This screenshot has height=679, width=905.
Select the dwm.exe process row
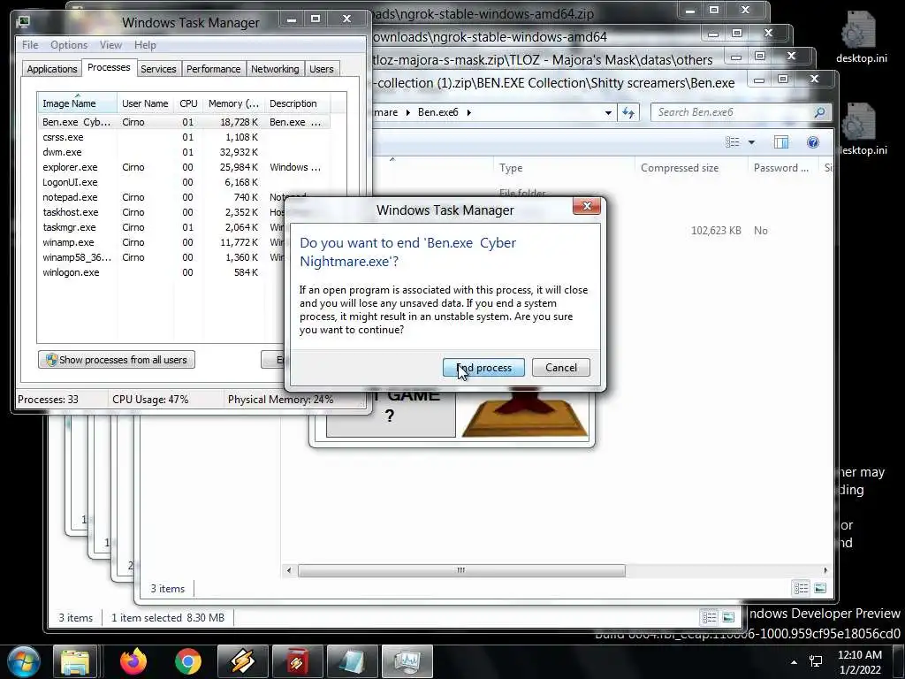pyautogui.click(x=184, y=152)
